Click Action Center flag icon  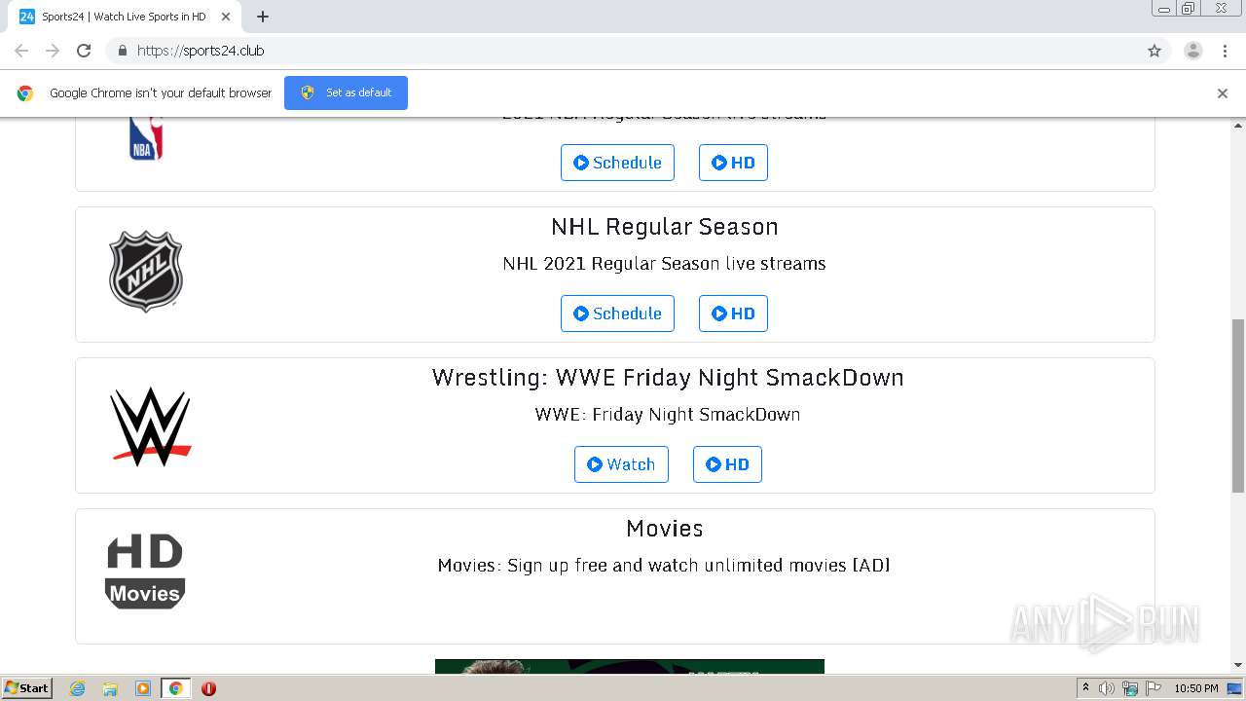point(1154,688)
